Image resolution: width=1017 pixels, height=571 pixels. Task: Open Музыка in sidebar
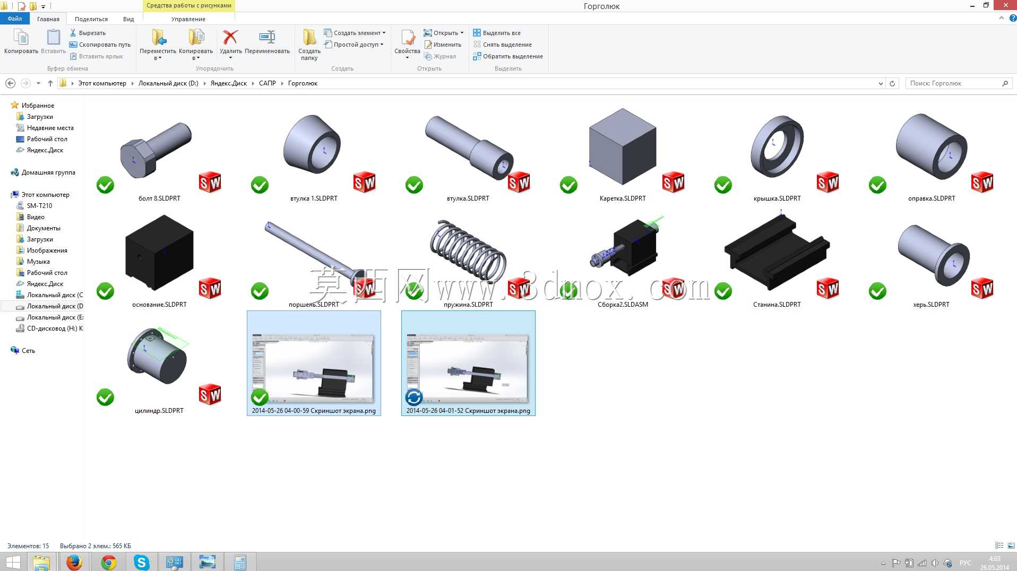[38, 262]
